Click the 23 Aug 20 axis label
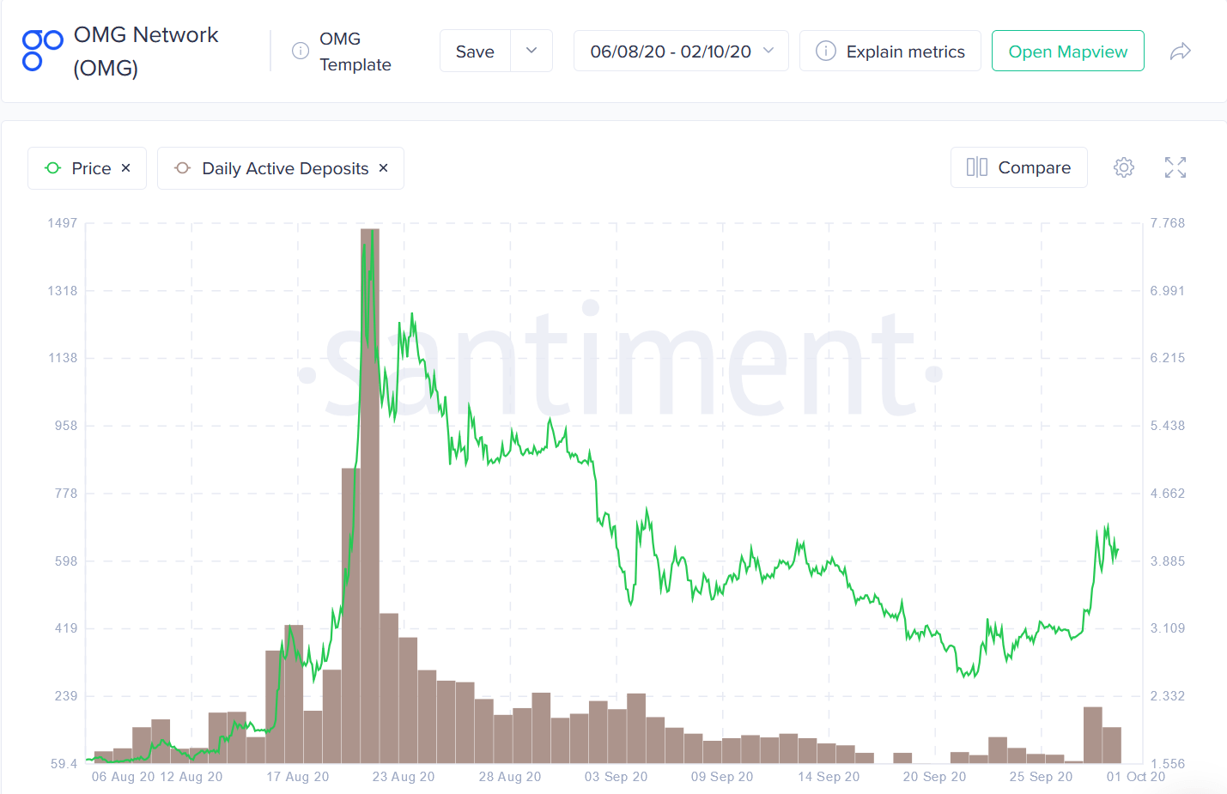1227x794 pixels. [x=404, y=777]
